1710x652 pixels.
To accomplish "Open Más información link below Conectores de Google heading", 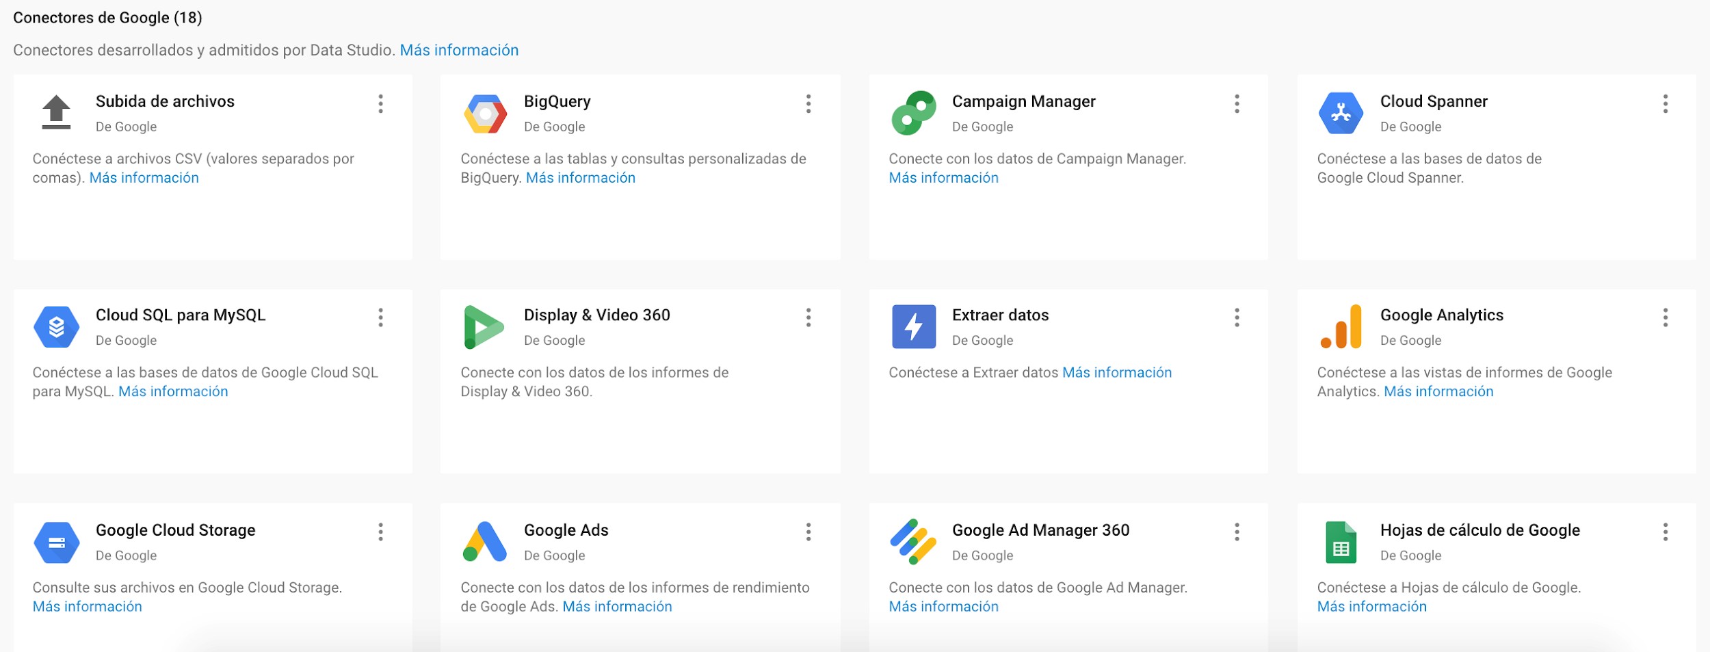I will [x=459, y=50].
